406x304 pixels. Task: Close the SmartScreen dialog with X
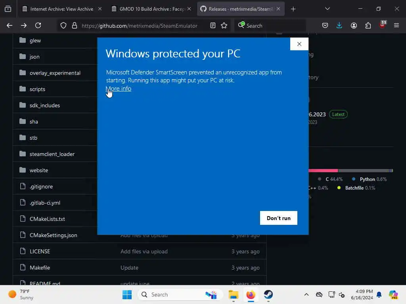[x=299, y=44]
